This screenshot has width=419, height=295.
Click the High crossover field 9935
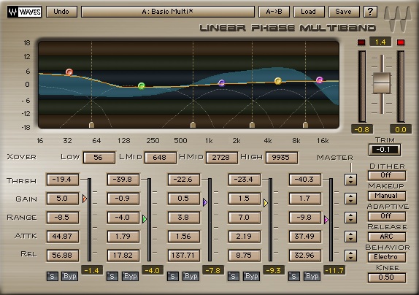[281, 158]
